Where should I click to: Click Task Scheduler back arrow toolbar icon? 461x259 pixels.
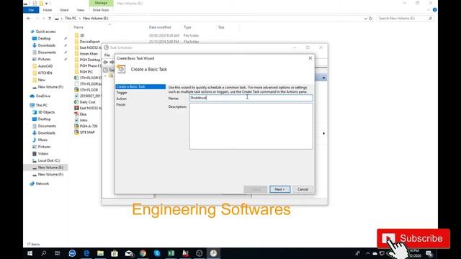point(106,62)
